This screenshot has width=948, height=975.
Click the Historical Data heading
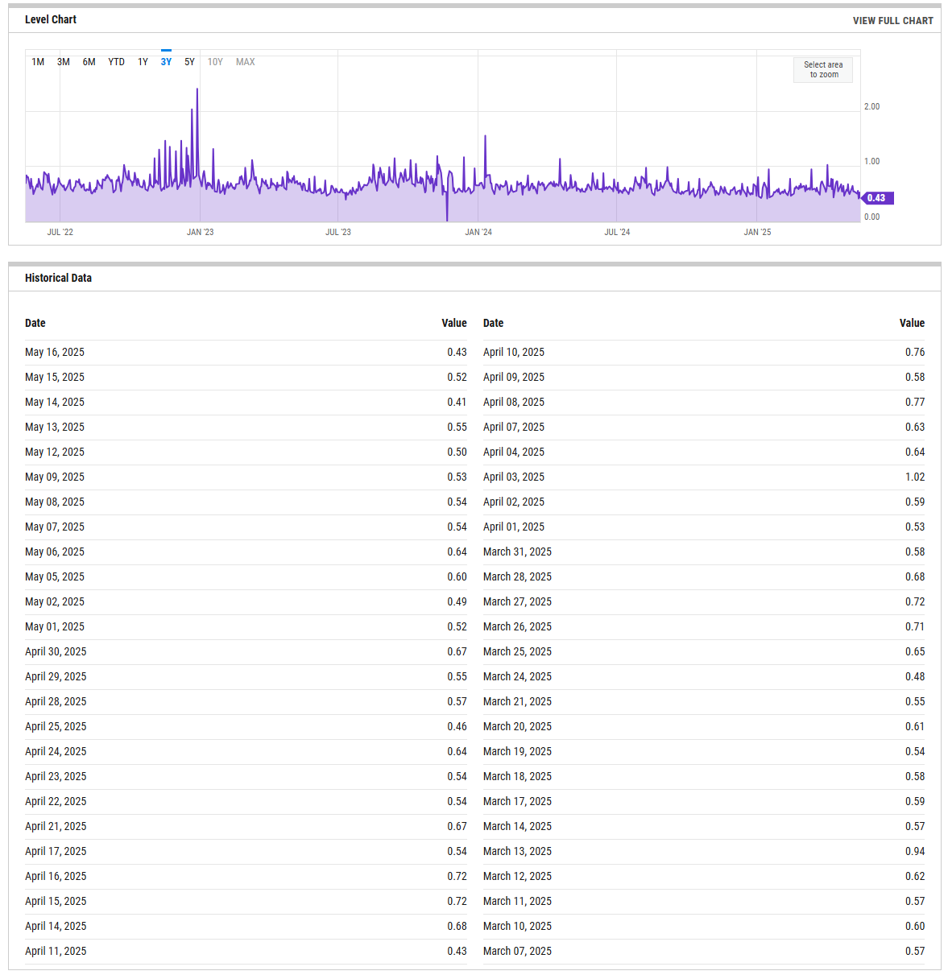pos(58,278)
